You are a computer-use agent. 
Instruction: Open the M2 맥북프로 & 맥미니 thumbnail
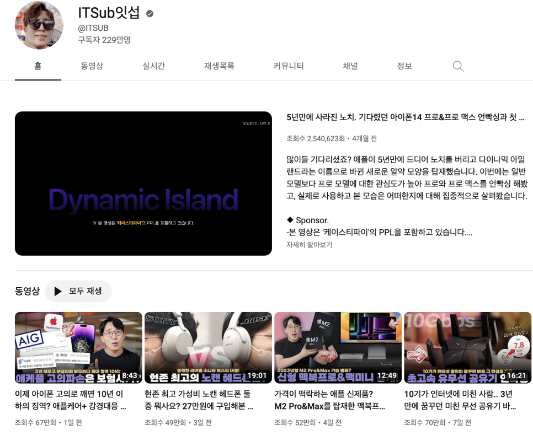click(x=338, y=348)
